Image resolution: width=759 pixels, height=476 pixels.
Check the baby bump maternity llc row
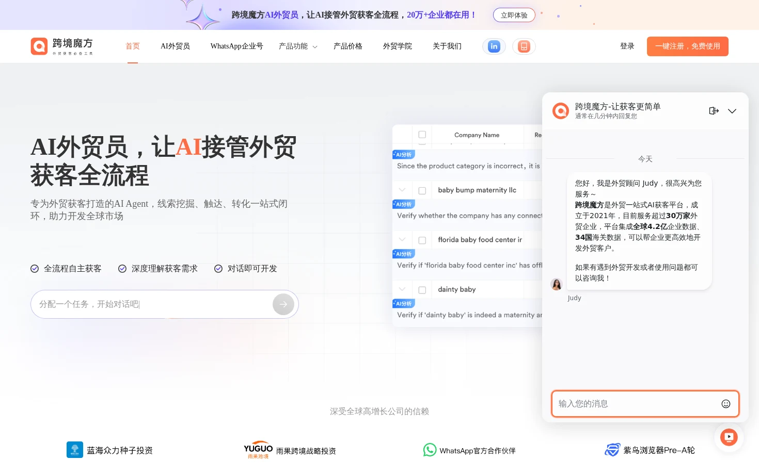pyautogui.click(x=422, y=190)
